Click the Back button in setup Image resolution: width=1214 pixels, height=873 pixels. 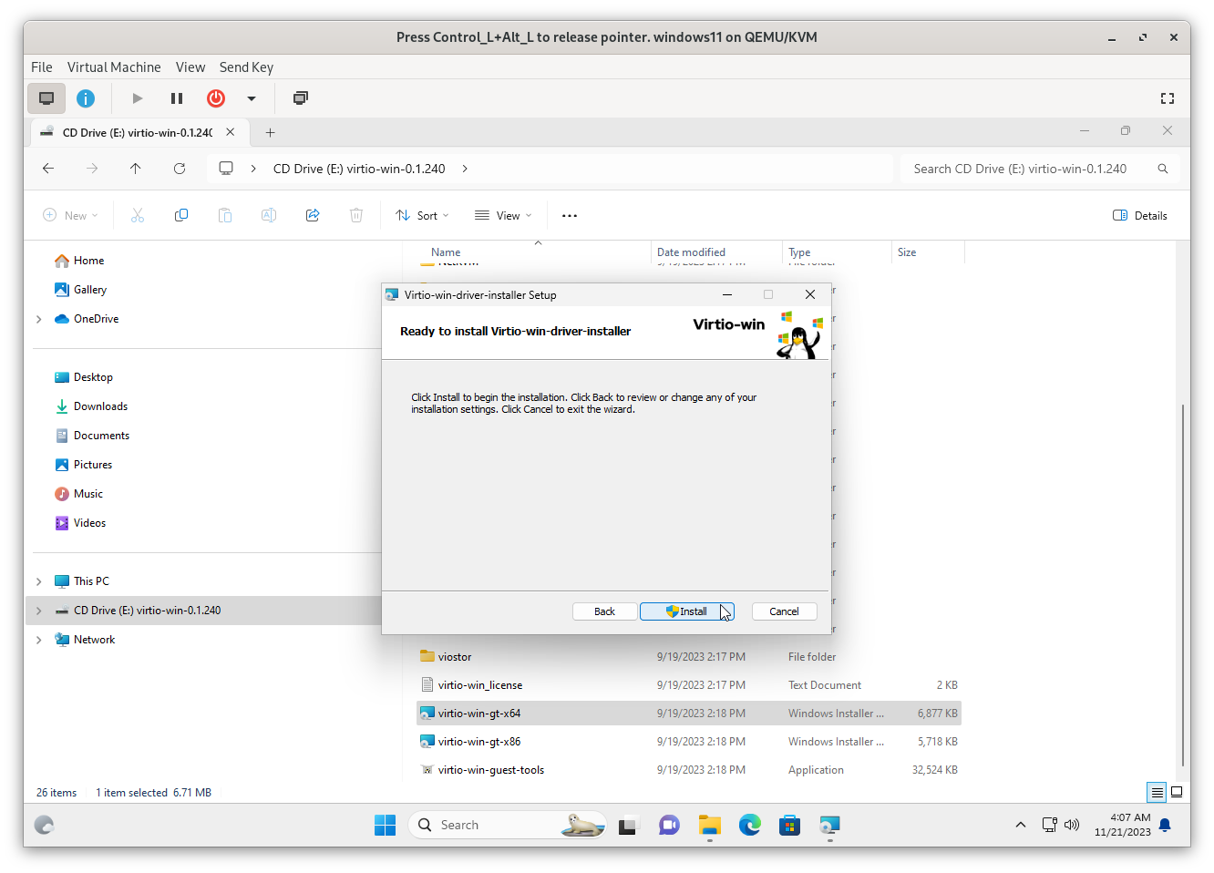pyautogui.click(x=604, y=611)
